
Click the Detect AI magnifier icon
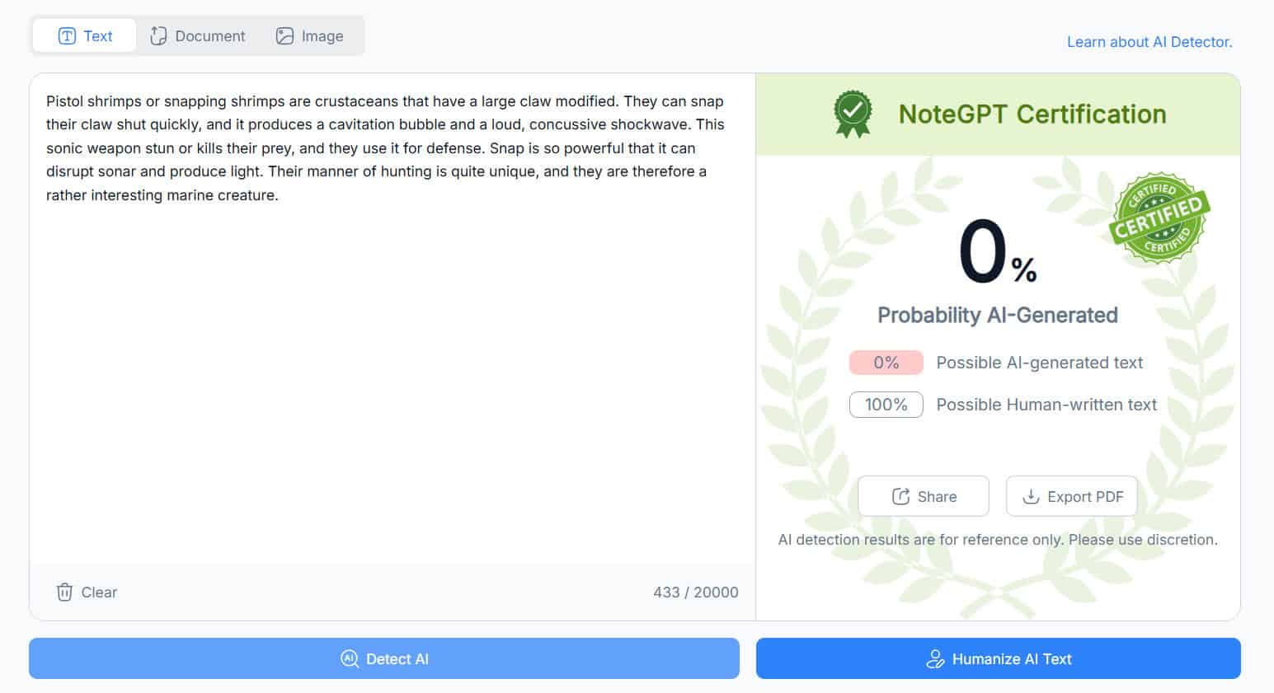click(x=350, y=658)
